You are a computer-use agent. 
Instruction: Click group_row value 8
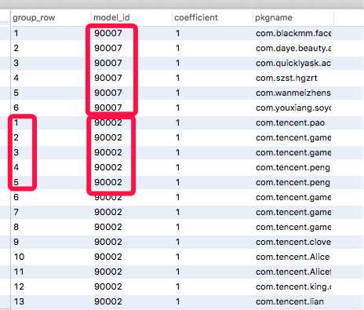(16, 227)
